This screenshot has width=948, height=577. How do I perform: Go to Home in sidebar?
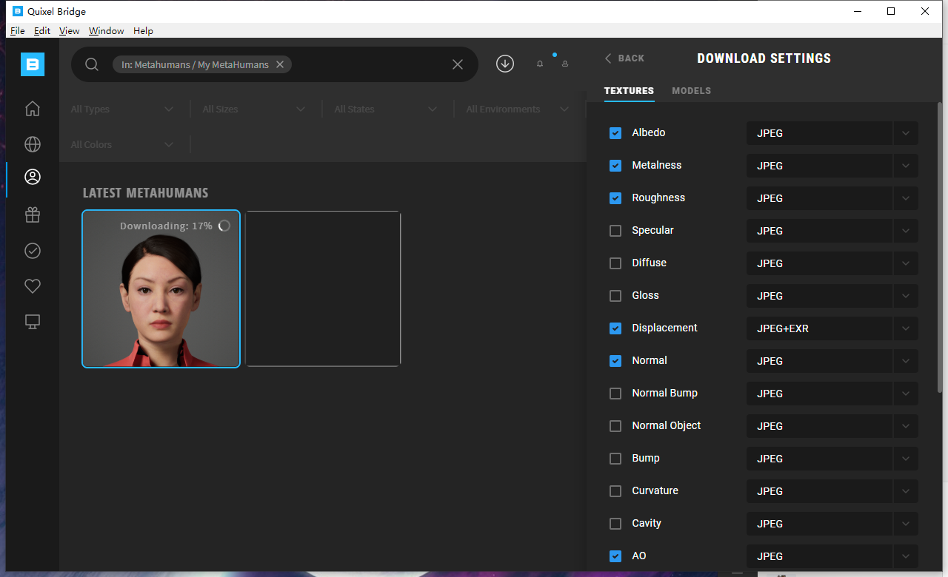(33, 109)
